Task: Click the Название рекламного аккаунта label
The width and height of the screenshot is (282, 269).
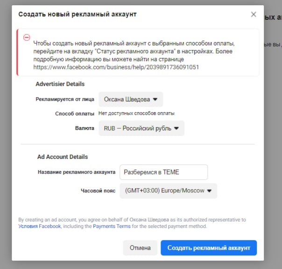Action: click(76, 172)
